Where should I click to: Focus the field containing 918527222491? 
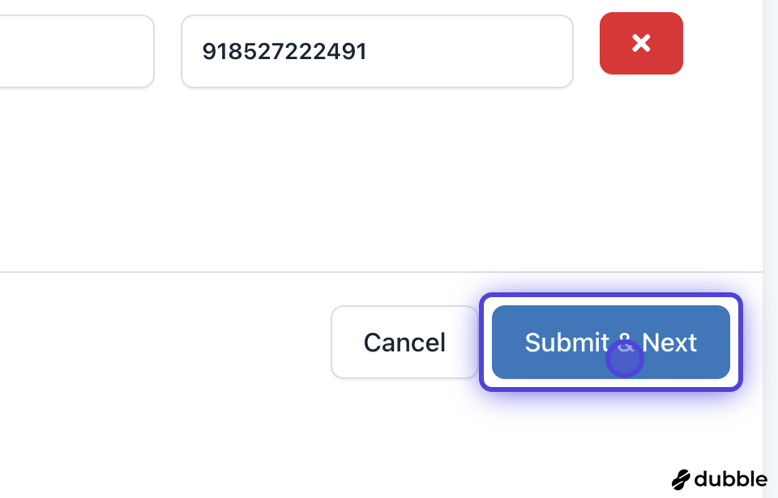coord(377,52)
